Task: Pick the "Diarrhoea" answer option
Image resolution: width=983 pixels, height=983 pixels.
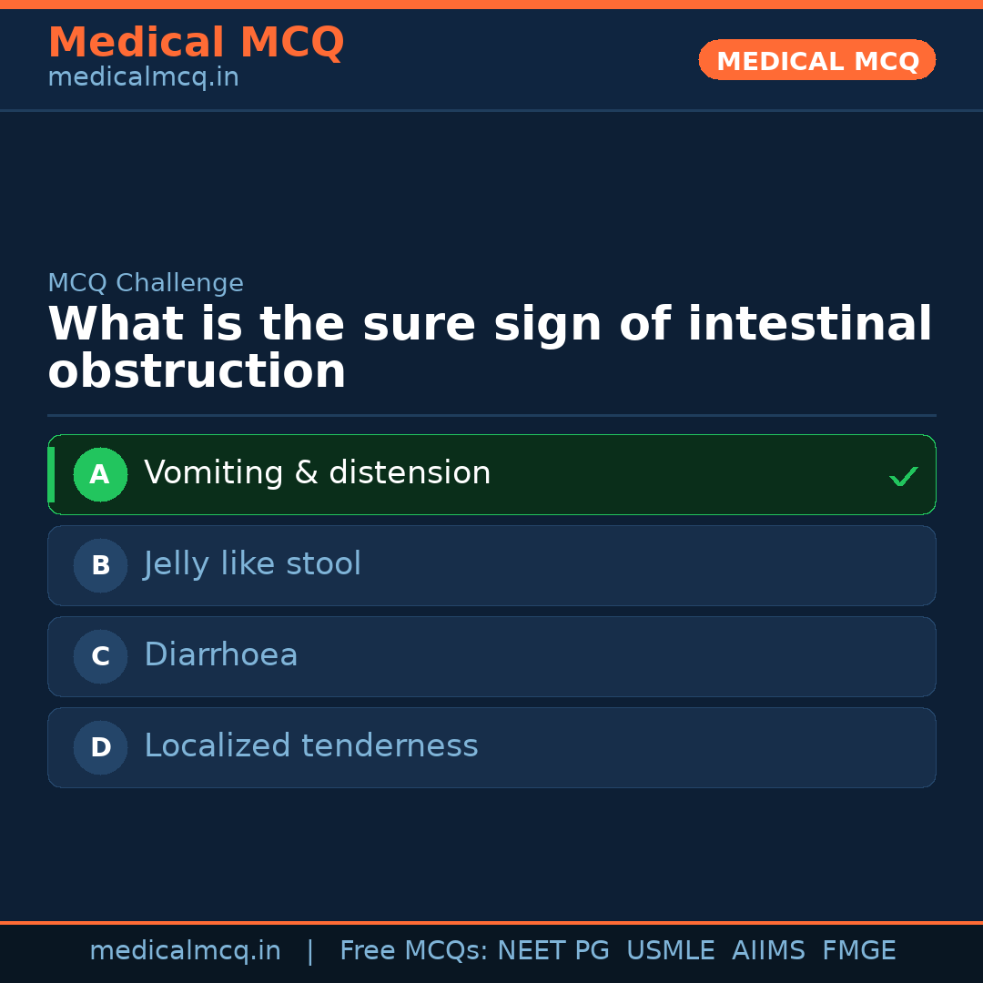Action: [x=220, y=655]
